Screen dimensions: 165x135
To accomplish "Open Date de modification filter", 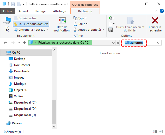I will pos(62,24).
